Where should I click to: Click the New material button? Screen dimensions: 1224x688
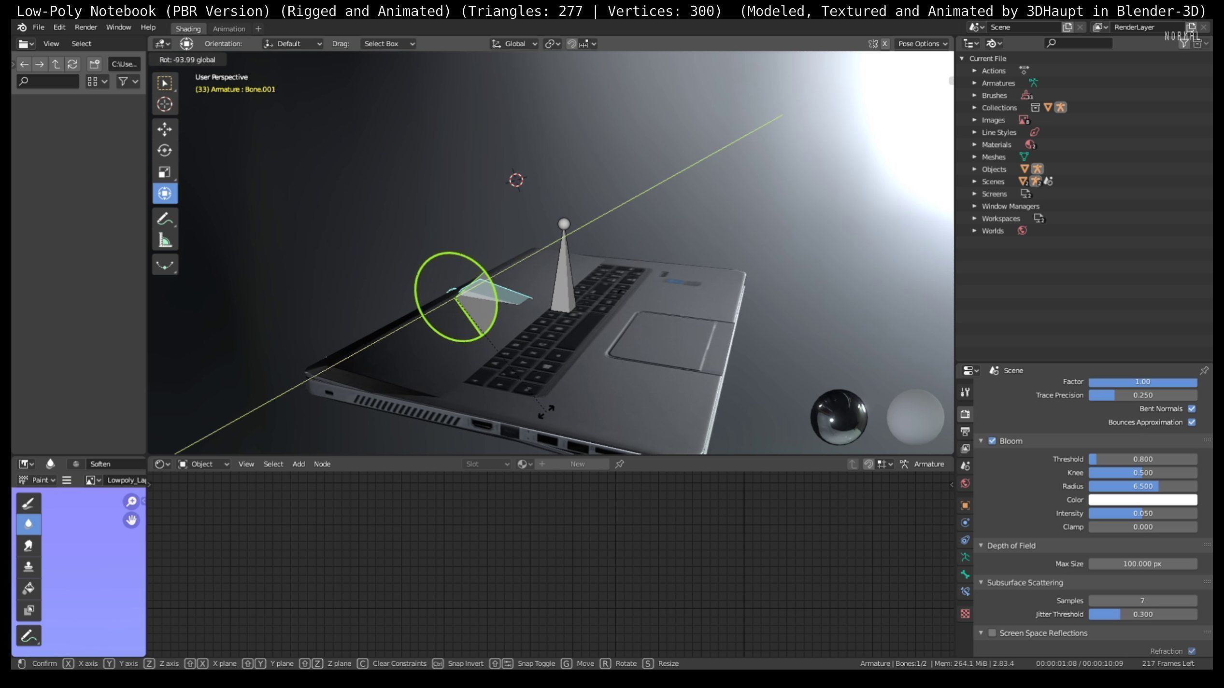[x=577, y=464]
